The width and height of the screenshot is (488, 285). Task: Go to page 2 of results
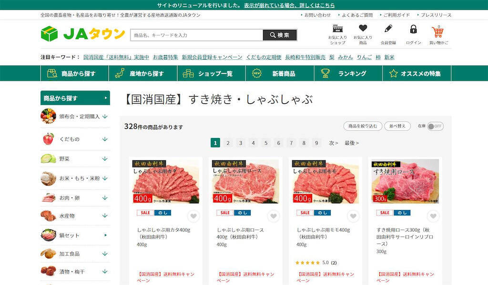pos(228,143)
